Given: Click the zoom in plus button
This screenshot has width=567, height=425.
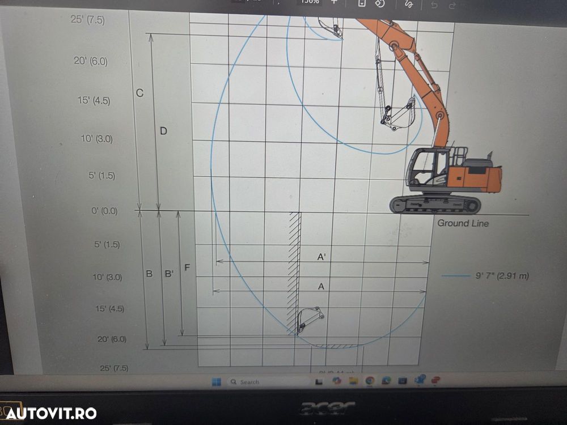Looking at the screenshot, I should click(334, 2).
